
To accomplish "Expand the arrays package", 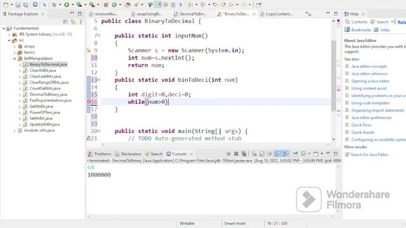I will (x=15, y=46).
